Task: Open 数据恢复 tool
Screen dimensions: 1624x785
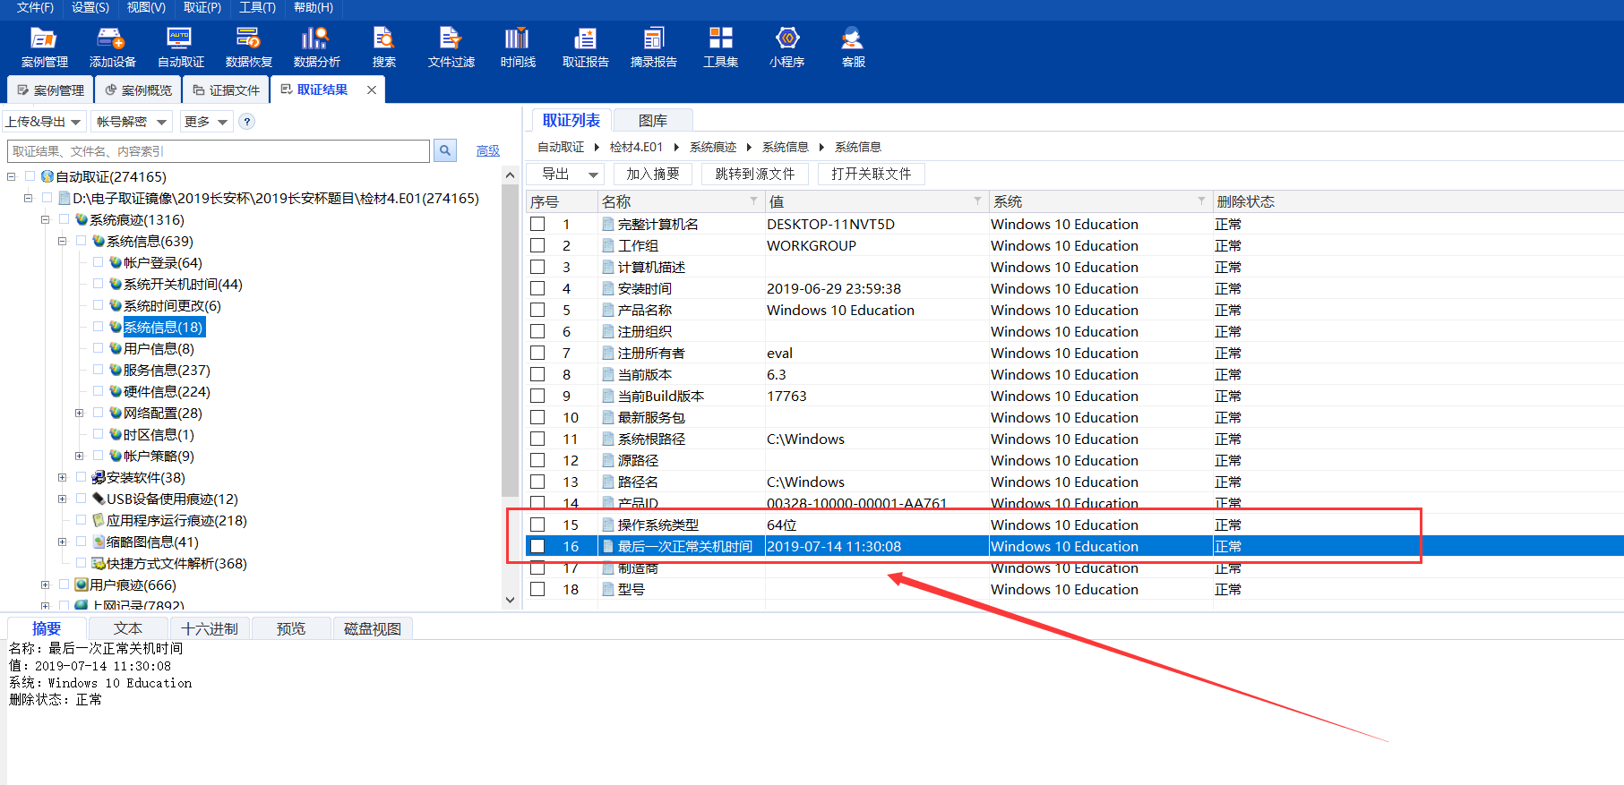Action: (248, 47)
